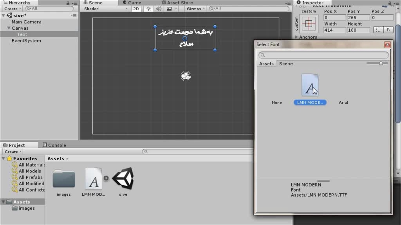Image resolution: width=401 pixels, height=225 pixels.
Task: Toggle 2D scene view mode
Action: coord(136,9)
